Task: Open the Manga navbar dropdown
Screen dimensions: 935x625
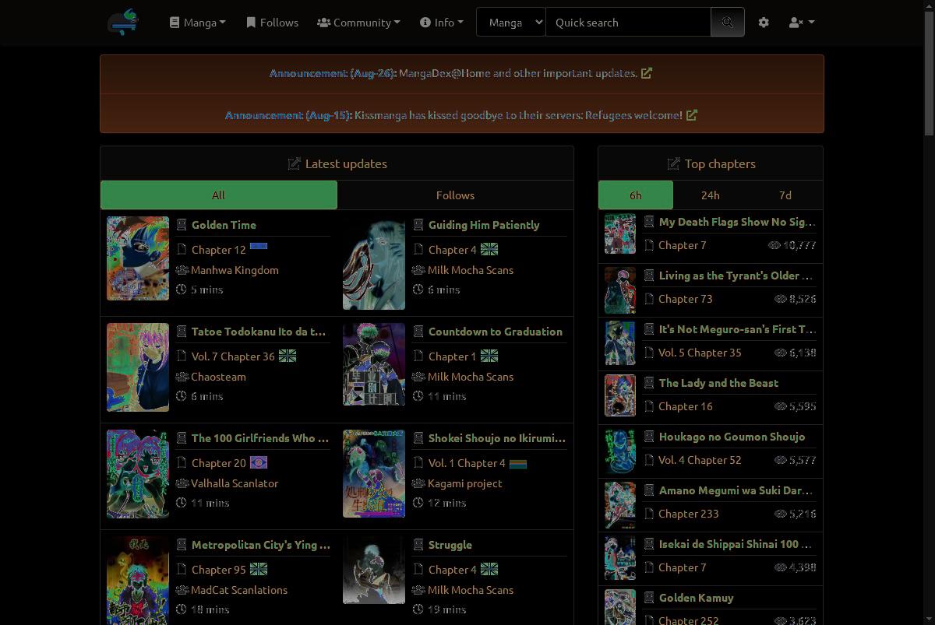Action: click(x=198, y=23)
